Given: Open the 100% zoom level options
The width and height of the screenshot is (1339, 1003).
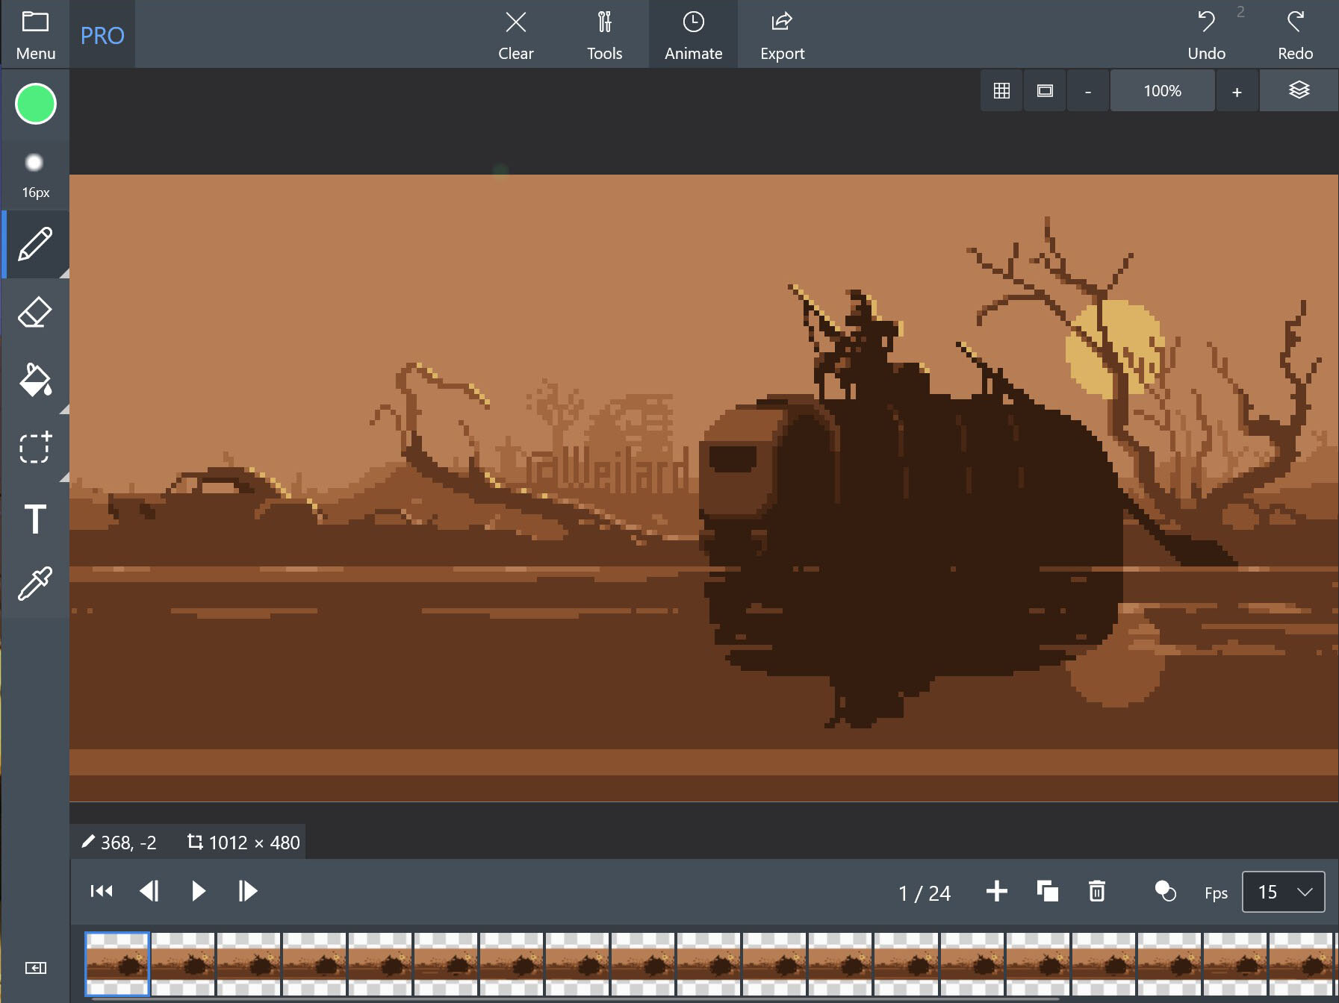Looking at the screenshot, I should (1162, 90).
